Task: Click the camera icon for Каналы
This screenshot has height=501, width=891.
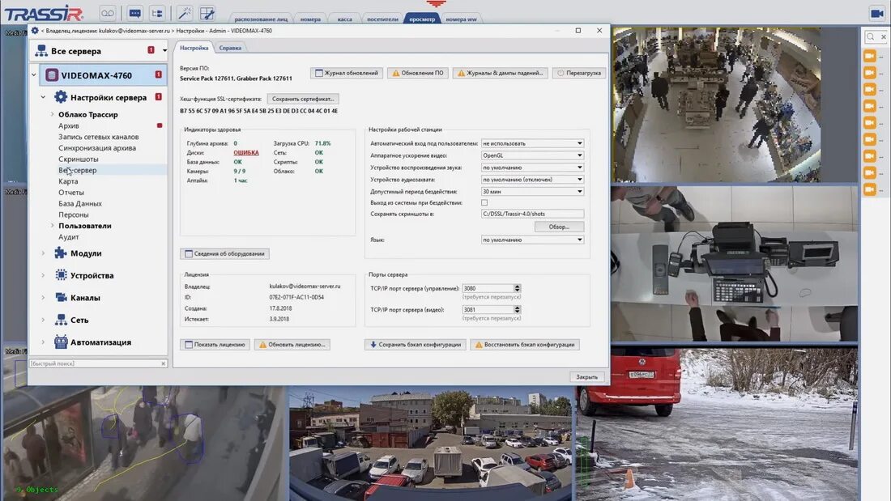Action: click(x=61, y=298)
